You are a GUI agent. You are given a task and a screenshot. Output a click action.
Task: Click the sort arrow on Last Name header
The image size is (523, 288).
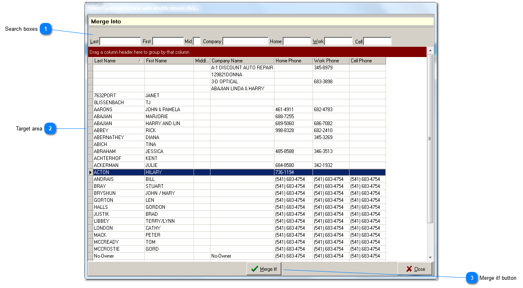click(x=140, y=60)
